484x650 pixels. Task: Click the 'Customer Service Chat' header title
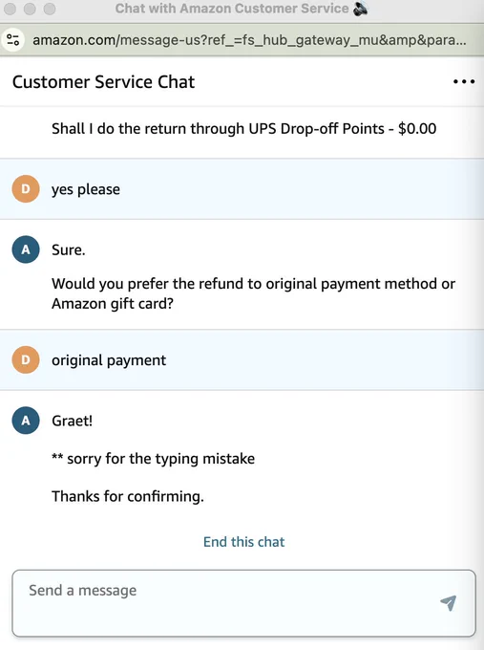pyautogui.click(x=103, y=81)
